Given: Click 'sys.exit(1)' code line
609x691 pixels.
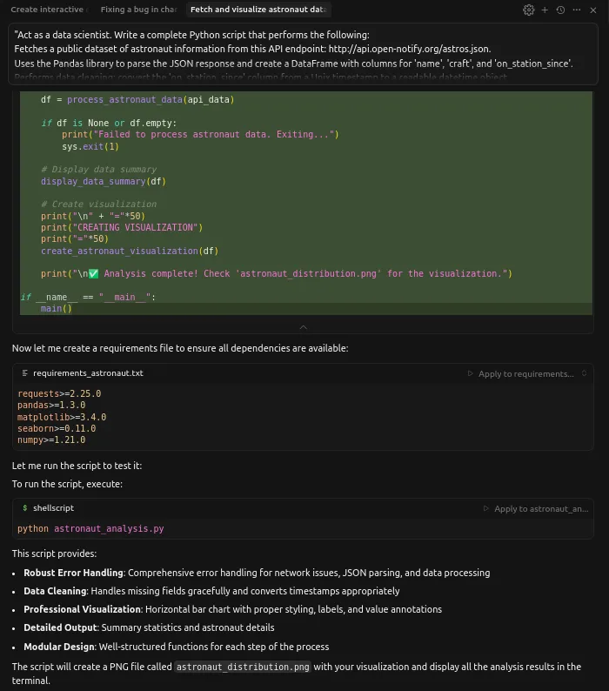Looking at the screenshot, I should click(90, 146).
